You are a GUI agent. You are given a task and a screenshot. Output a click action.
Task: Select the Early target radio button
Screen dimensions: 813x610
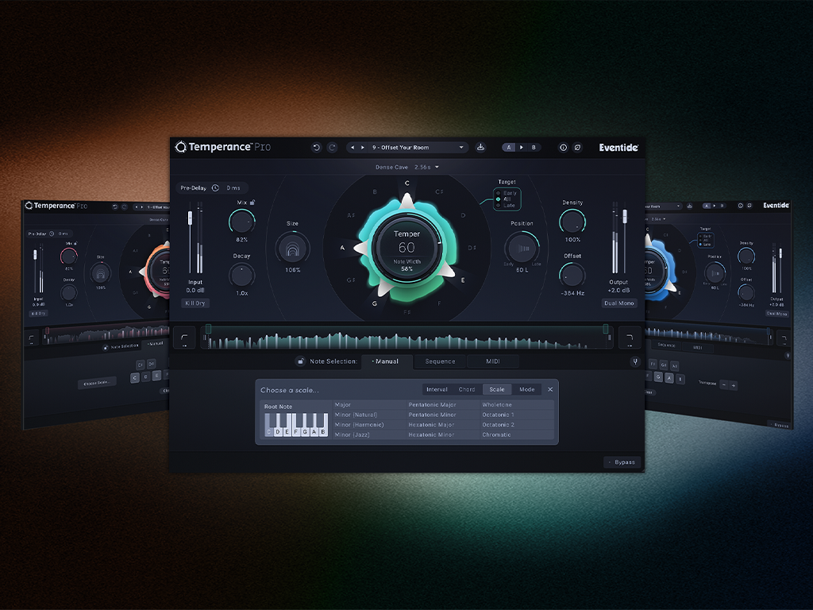[x=499, y=193]
